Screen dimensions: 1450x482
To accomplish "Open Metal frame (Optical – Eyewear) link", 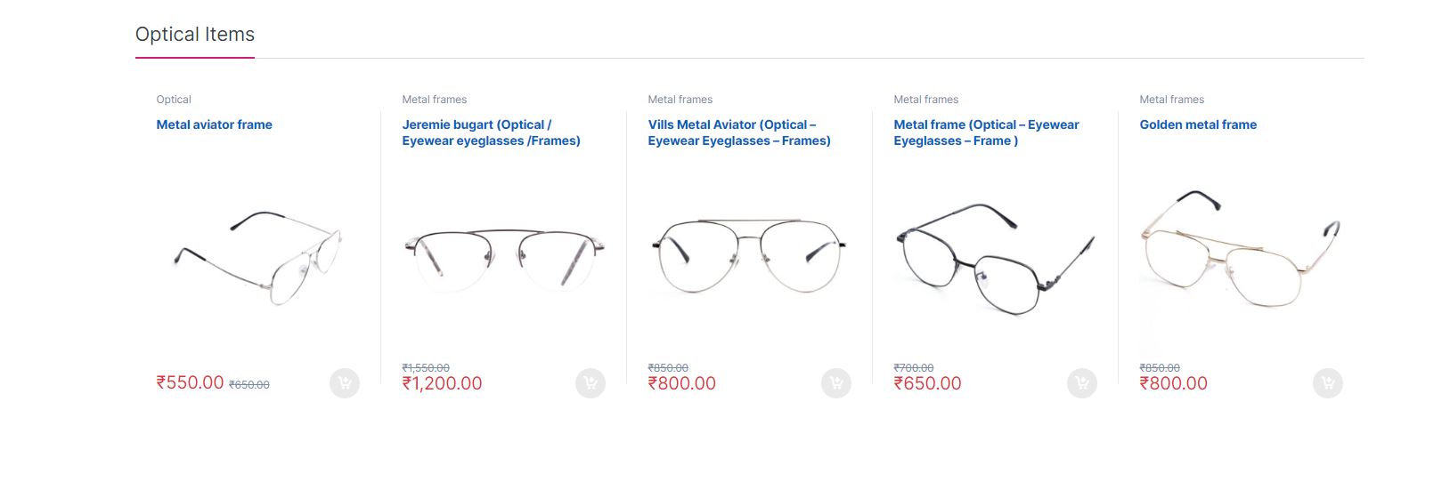I will 986,133.
